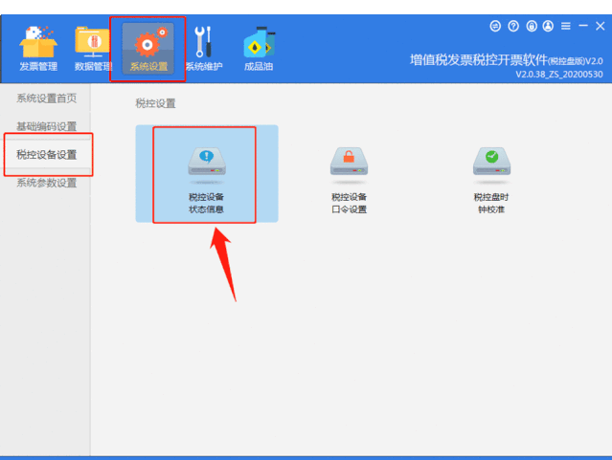Click the 税控设置 section heading
612x460 pixels.
click(x=155, y=103)
